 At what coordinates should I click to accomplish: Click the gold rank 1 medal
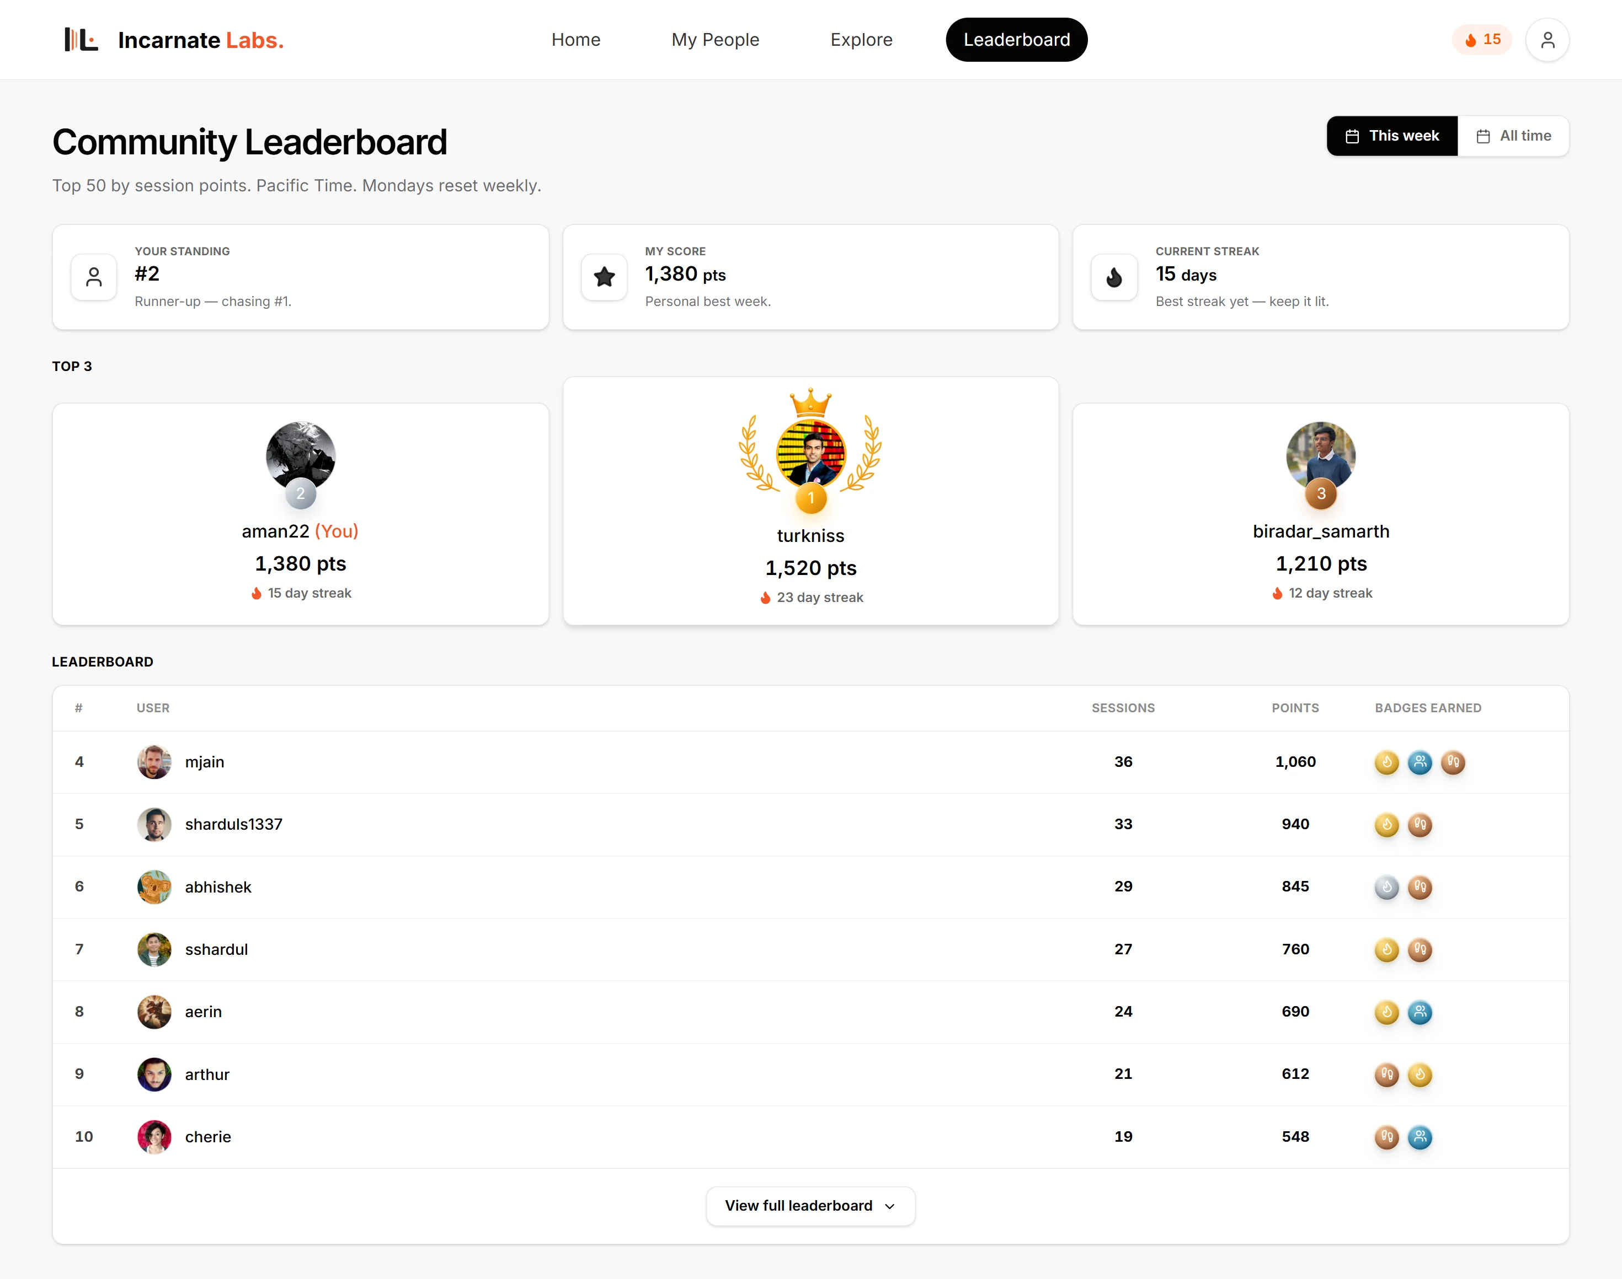pyautogui.click(x=810, y=498)
